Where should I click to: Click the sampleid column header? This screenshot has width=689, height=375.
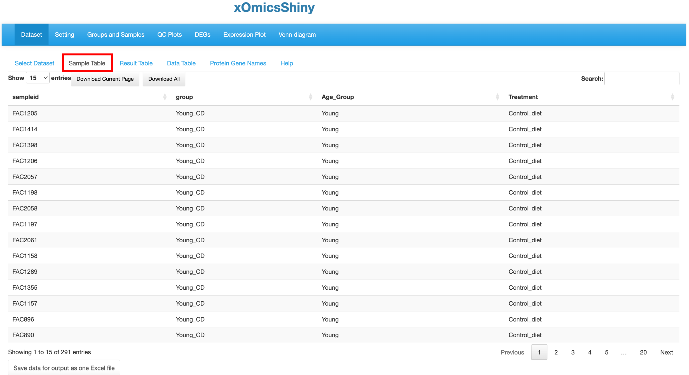(25, 97)
